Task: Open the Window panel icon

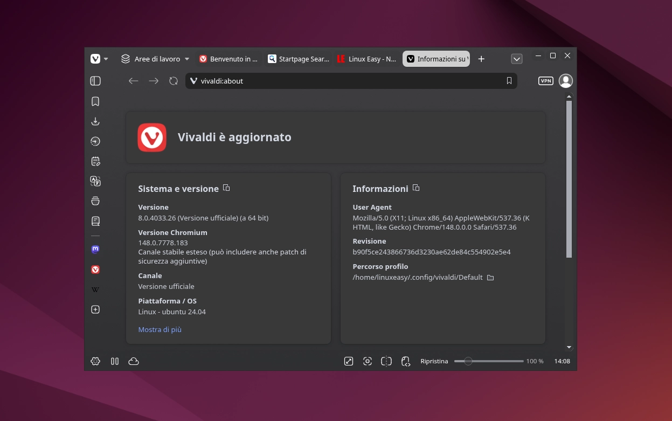Action: pyautogui.click(x=95, y=201)
